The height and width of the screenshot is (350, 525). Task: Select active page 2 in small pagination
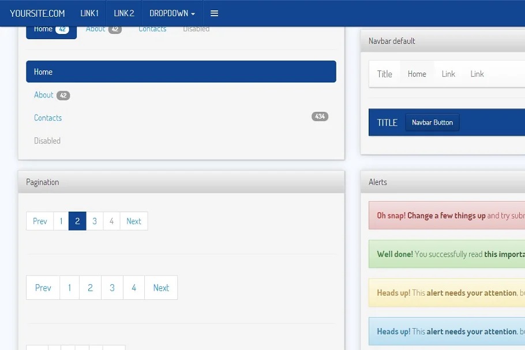click(x=77, y=221)
